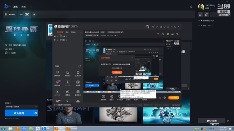Toggle the lock on 窗口 1 source
Viewport: 234px width, 131px height.
coord(58,40)
